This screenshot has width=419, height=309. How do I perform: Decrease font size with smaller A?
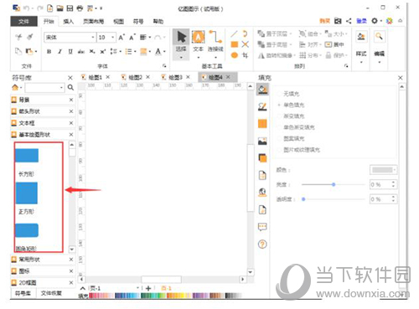pos(132,37)
